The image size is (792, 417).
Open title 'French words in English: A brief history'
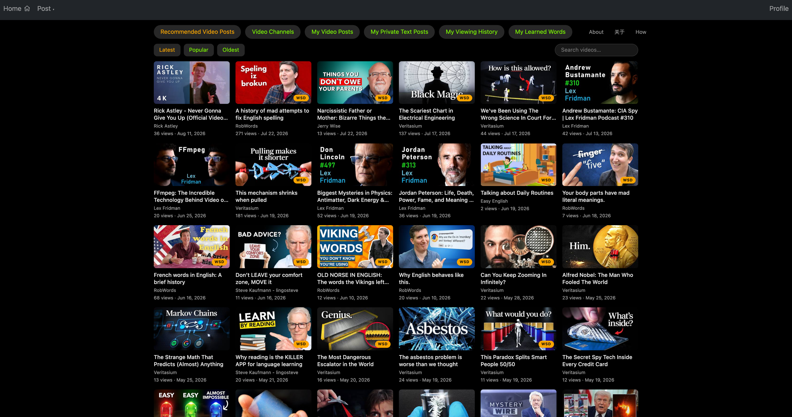click(188, 278)
